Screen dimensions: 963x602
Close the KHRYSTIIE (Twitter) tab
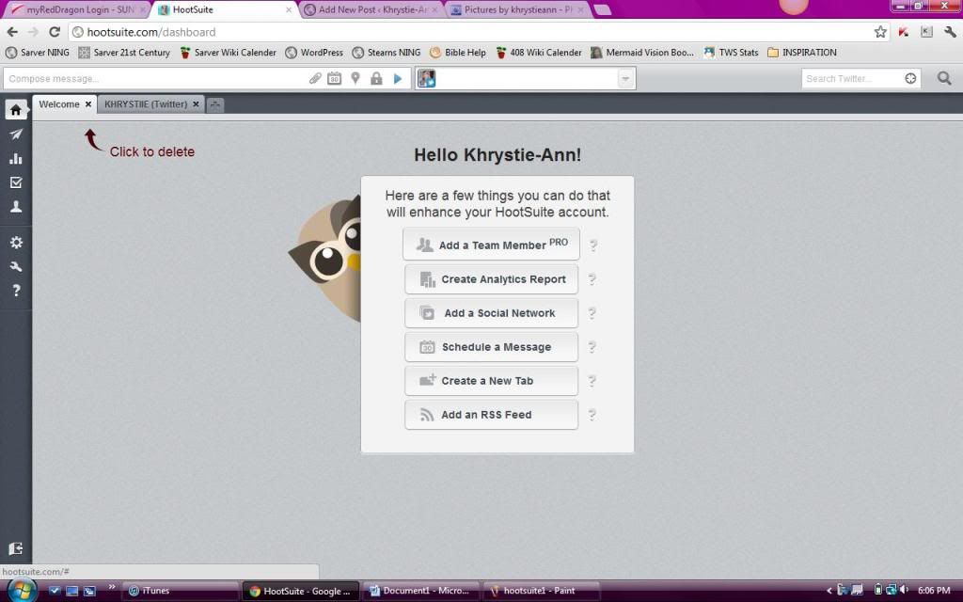pyautogui.click(x=196, y=104)
